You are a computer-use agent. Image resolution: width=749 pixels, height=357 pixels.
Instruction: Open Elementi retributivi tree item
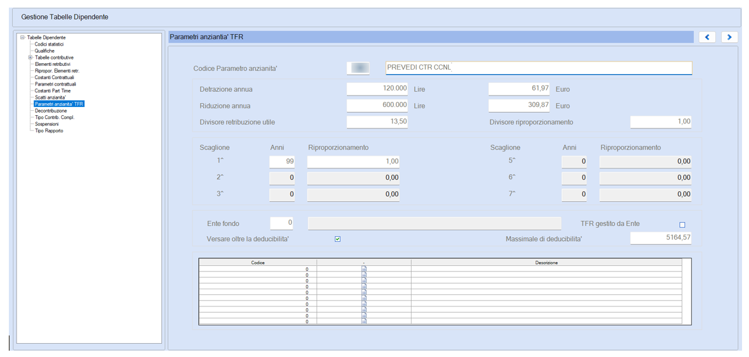[53, 64]
